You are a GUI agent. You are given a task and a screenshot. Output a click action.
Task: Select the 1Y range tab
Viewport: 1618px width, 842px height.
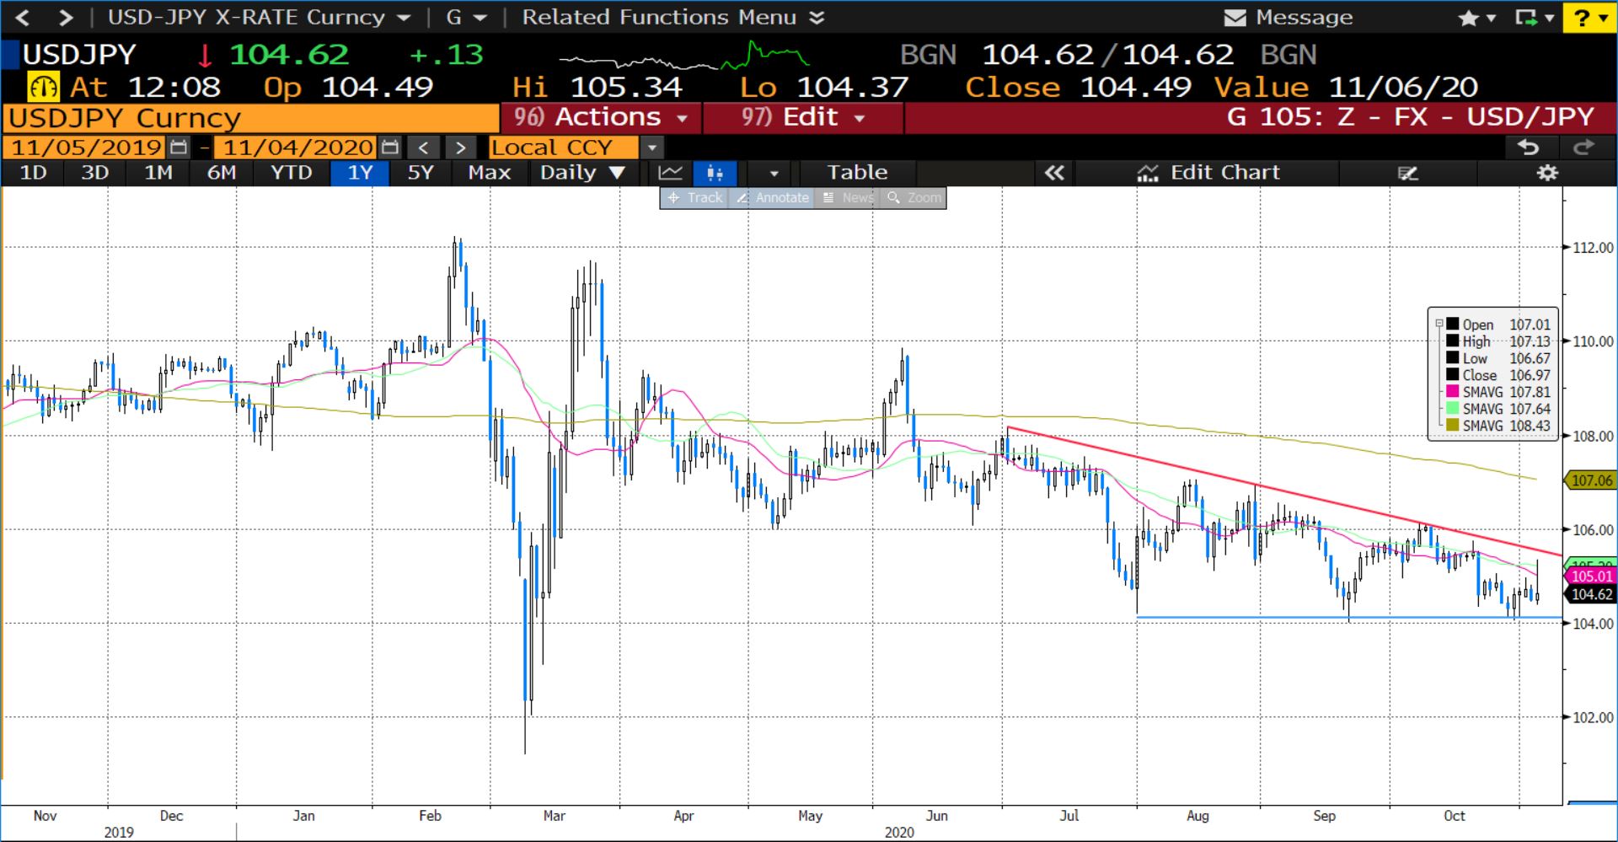360,173
